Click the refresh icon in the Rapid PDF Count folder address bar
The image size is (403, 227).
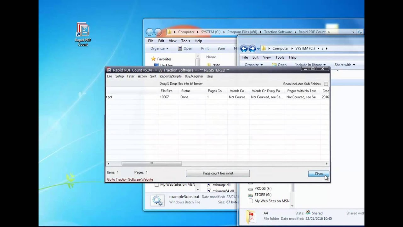360,32
